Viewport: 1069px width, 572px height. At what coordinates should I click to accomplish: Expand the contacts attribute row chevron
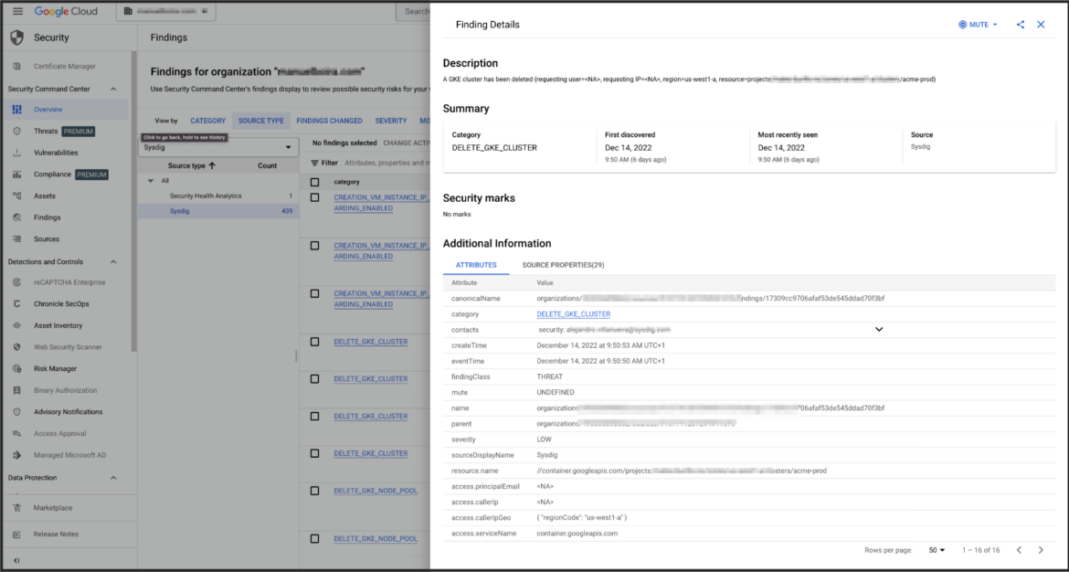point(879,330)
